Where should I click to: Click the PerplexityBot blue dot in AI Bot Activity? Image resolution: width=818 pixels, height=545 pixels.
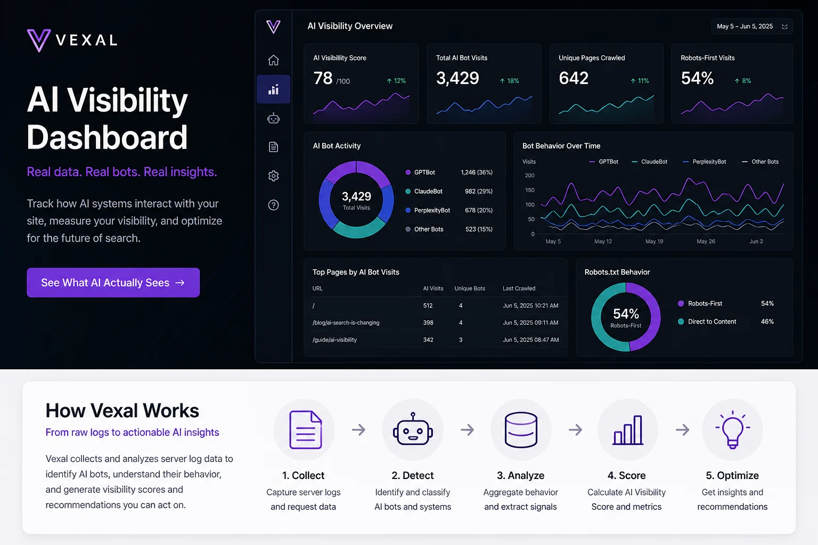coord(408,210)
